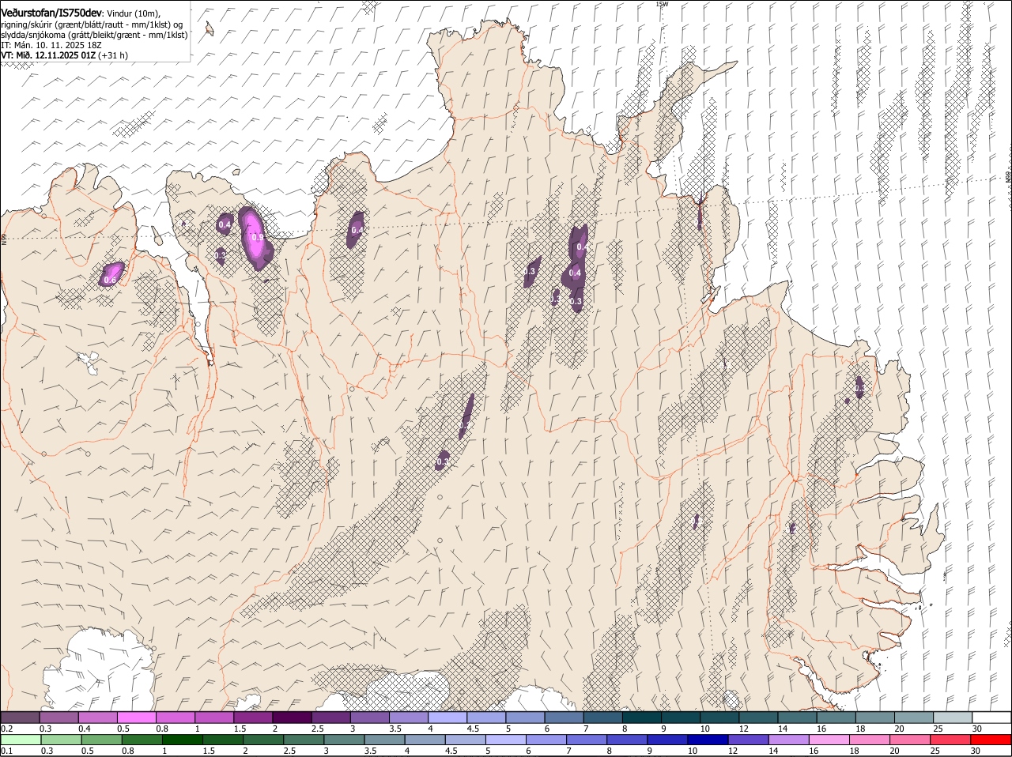1012x757 pixels.
Task: Pick the royal blue 9 swatch in lower legend
Action: tap(667, 740)
